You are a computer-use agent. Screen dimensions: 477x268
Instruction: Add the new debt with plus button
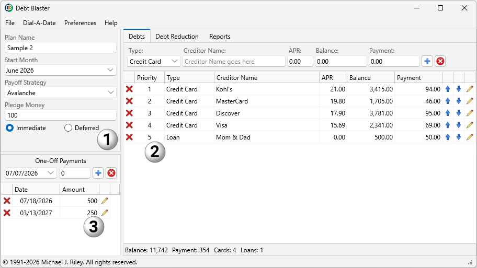[427, 61]
